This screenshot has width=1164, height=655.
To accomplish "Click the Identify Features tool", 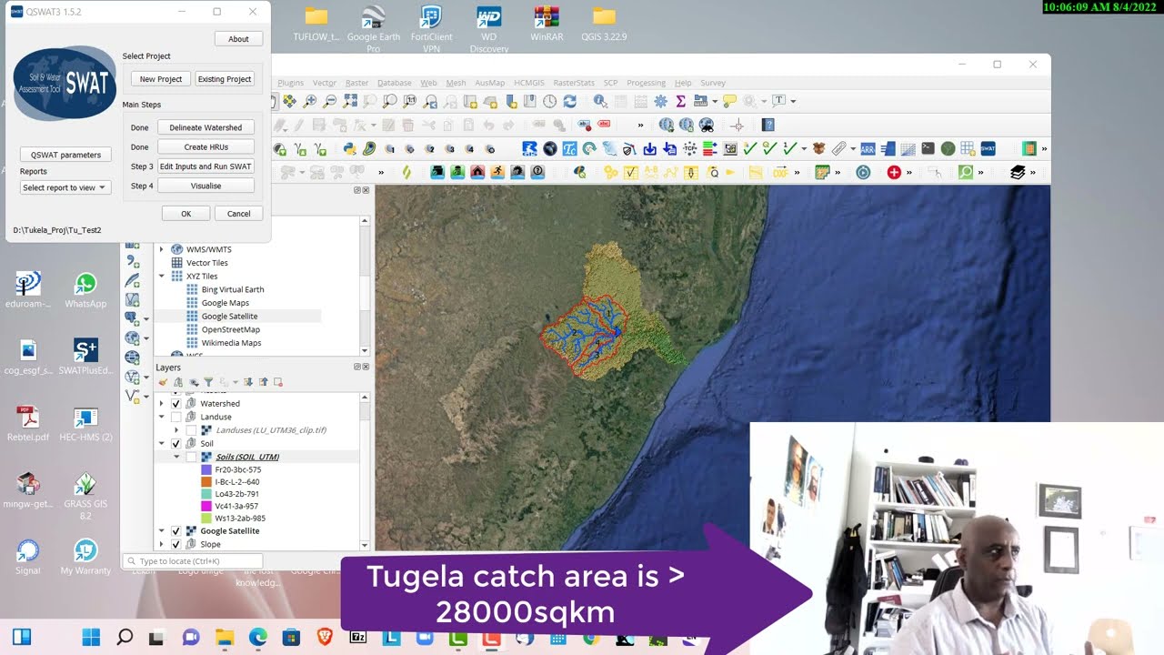I will [600, 101].
